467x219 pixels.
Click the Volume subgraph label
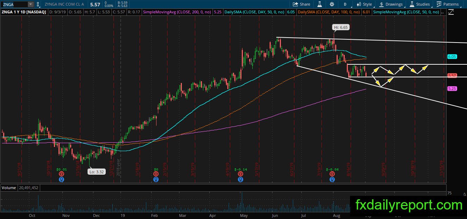click(x=8, y=188)
